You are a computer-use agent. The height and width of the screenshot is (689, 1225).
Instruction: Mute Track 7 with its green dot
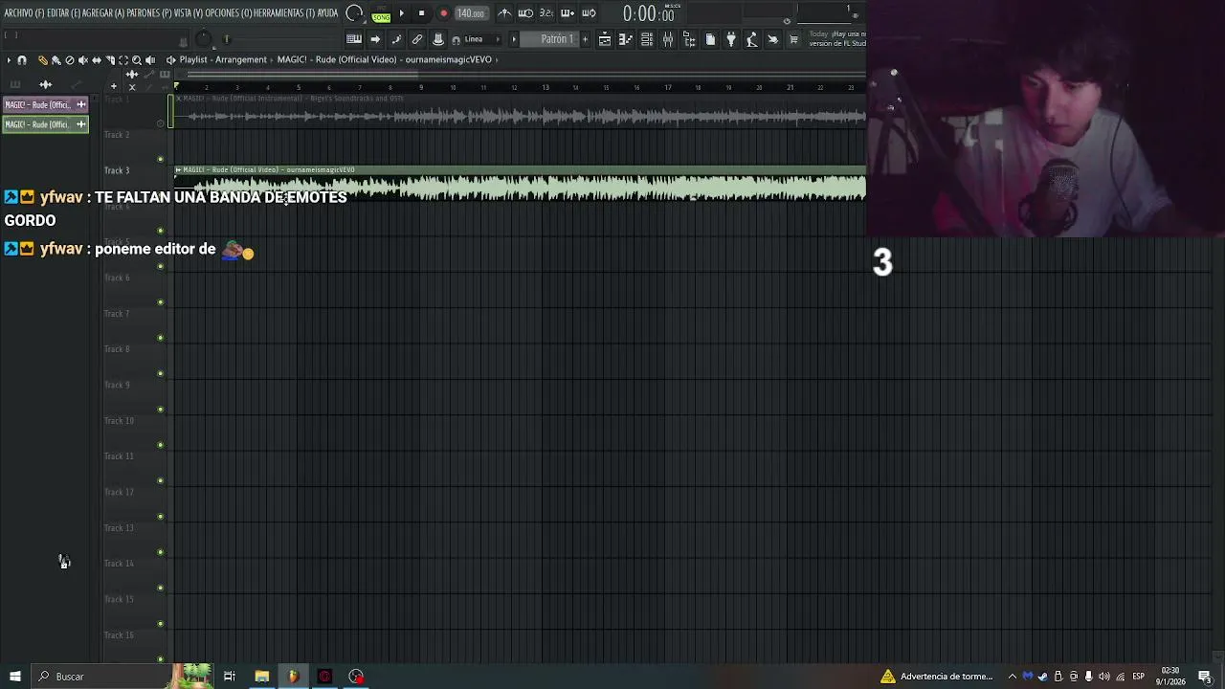click(161, 338)
